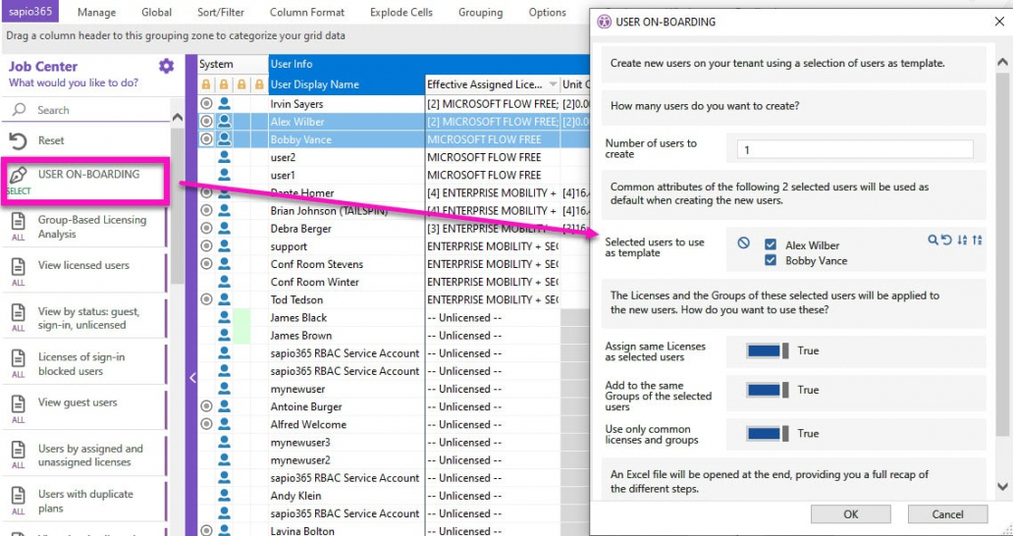Click radio indicator in Alfred Welcome row
The image size is (1013, 536).
206,424
